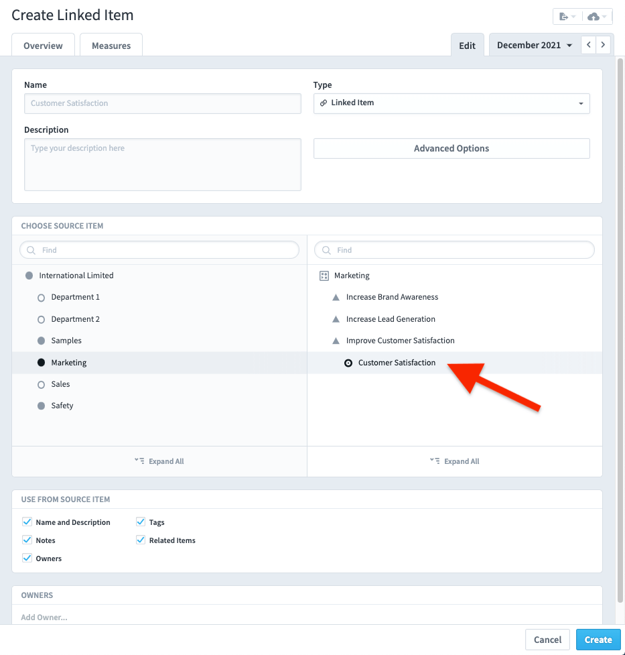
Task: Click the Add Owner input field
Action: (44, 617)
